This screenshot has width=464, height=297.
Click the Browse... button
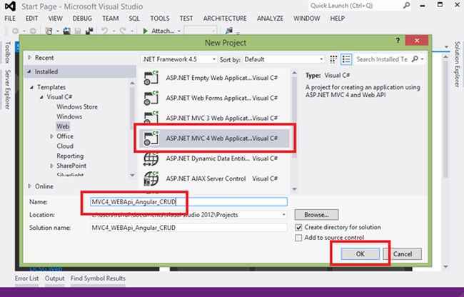coord(317,215)
